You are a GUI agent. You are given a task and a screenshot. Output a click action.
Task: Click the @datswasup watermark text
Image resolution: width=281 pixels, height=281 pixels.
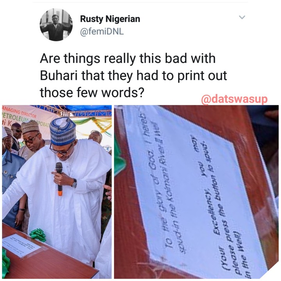point(234,99)
